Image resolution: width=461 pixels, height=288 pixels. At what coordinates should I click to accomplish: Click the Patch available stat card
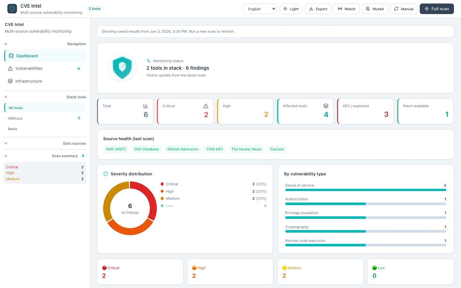coord(425,111)
